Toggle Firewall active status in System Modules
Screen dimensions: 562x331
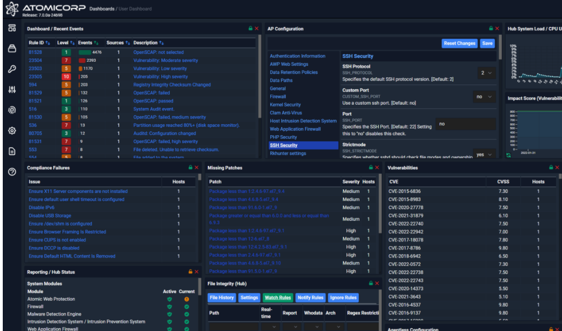pyautogui.click(x=169, y=306)
